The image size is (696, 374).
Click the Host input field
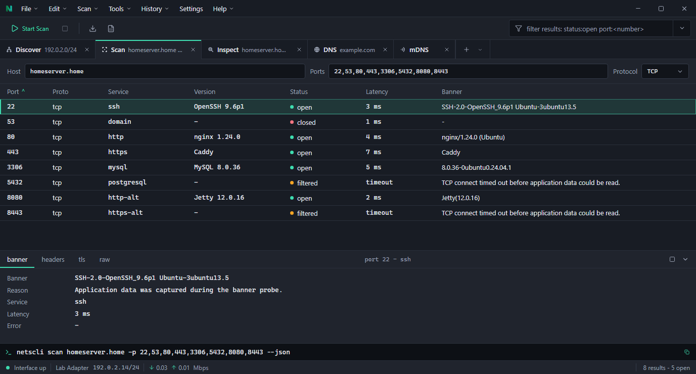point(165,71)
